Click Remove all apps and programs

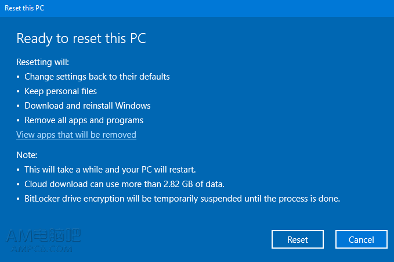point(84,120)
